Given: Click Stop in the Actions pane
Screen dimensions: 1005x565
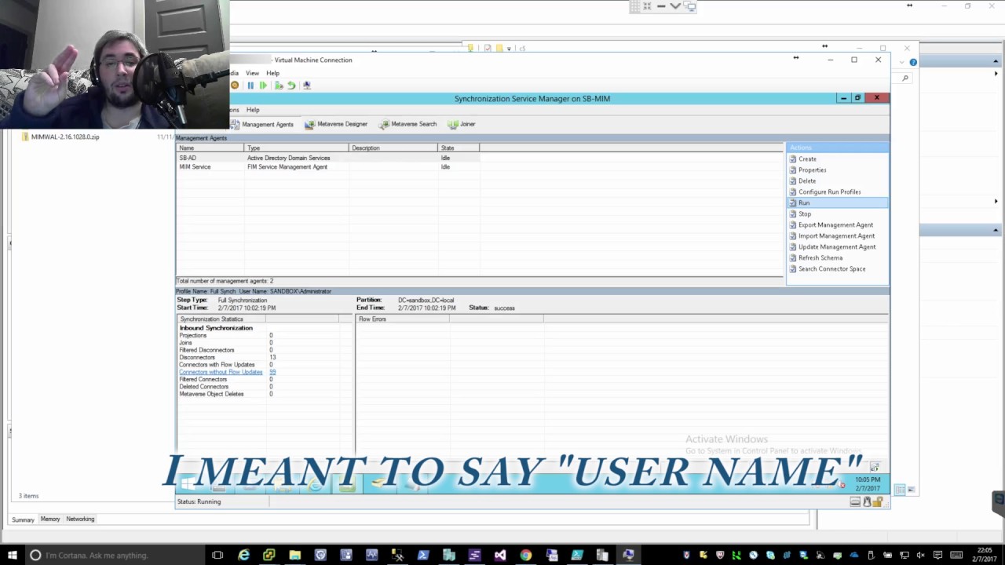Looking at the screenshot, I should [x=805, y=214].
